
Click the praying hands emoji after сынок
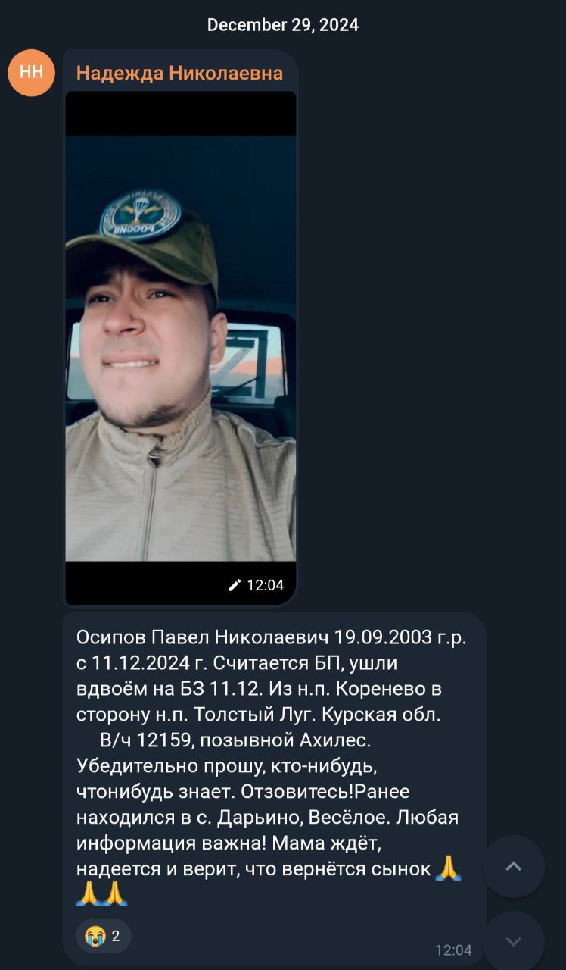click(449, 868)
